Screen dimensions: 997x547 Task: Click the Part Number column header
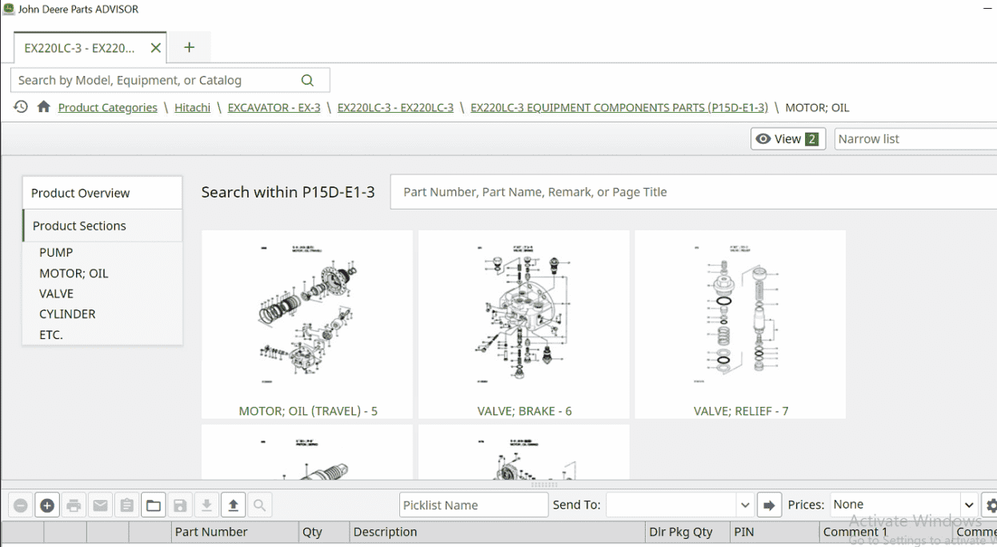coord(235,532)
